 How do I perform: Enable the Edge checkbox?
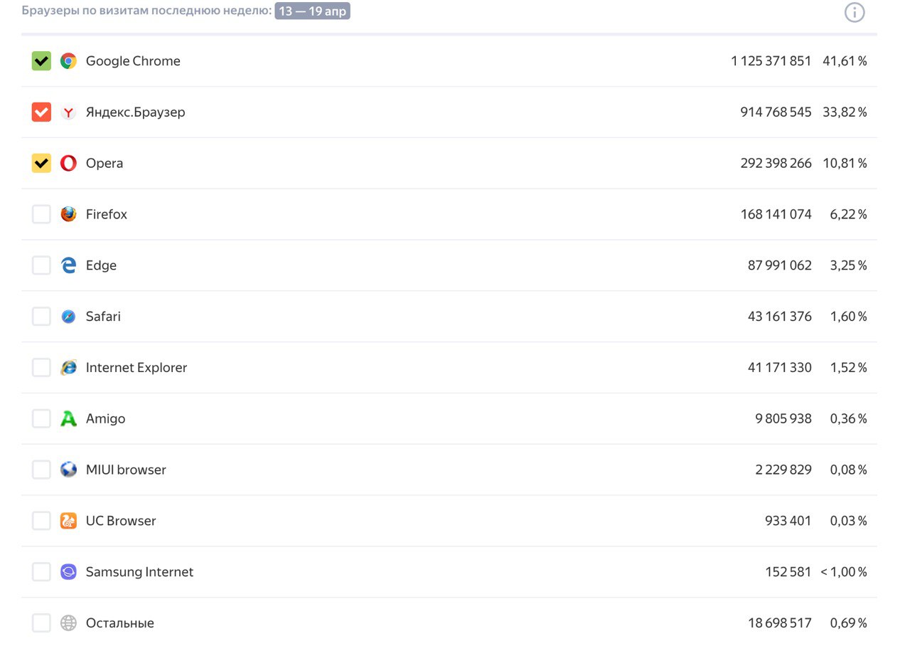click(x=41, y=265)
